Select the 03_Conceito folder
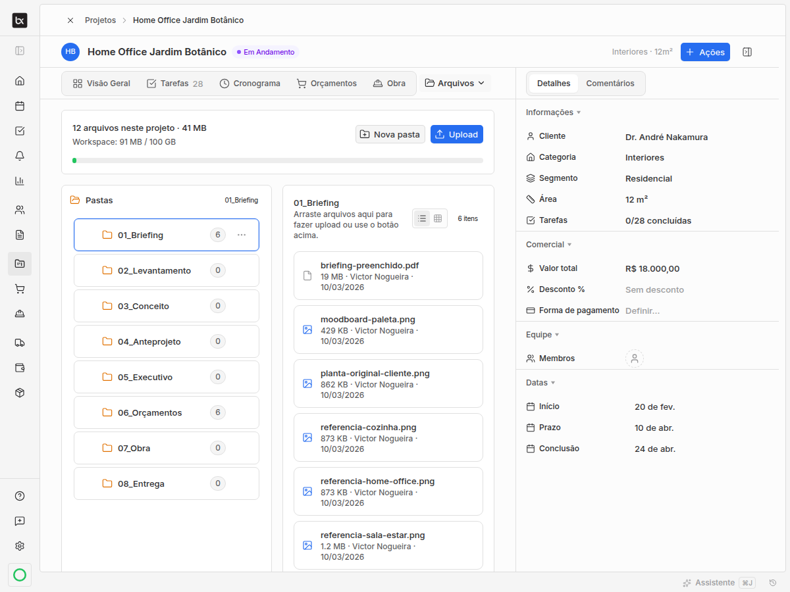This screenshot has width=790, height=592. pyautogui.click(x=167, y=306)
